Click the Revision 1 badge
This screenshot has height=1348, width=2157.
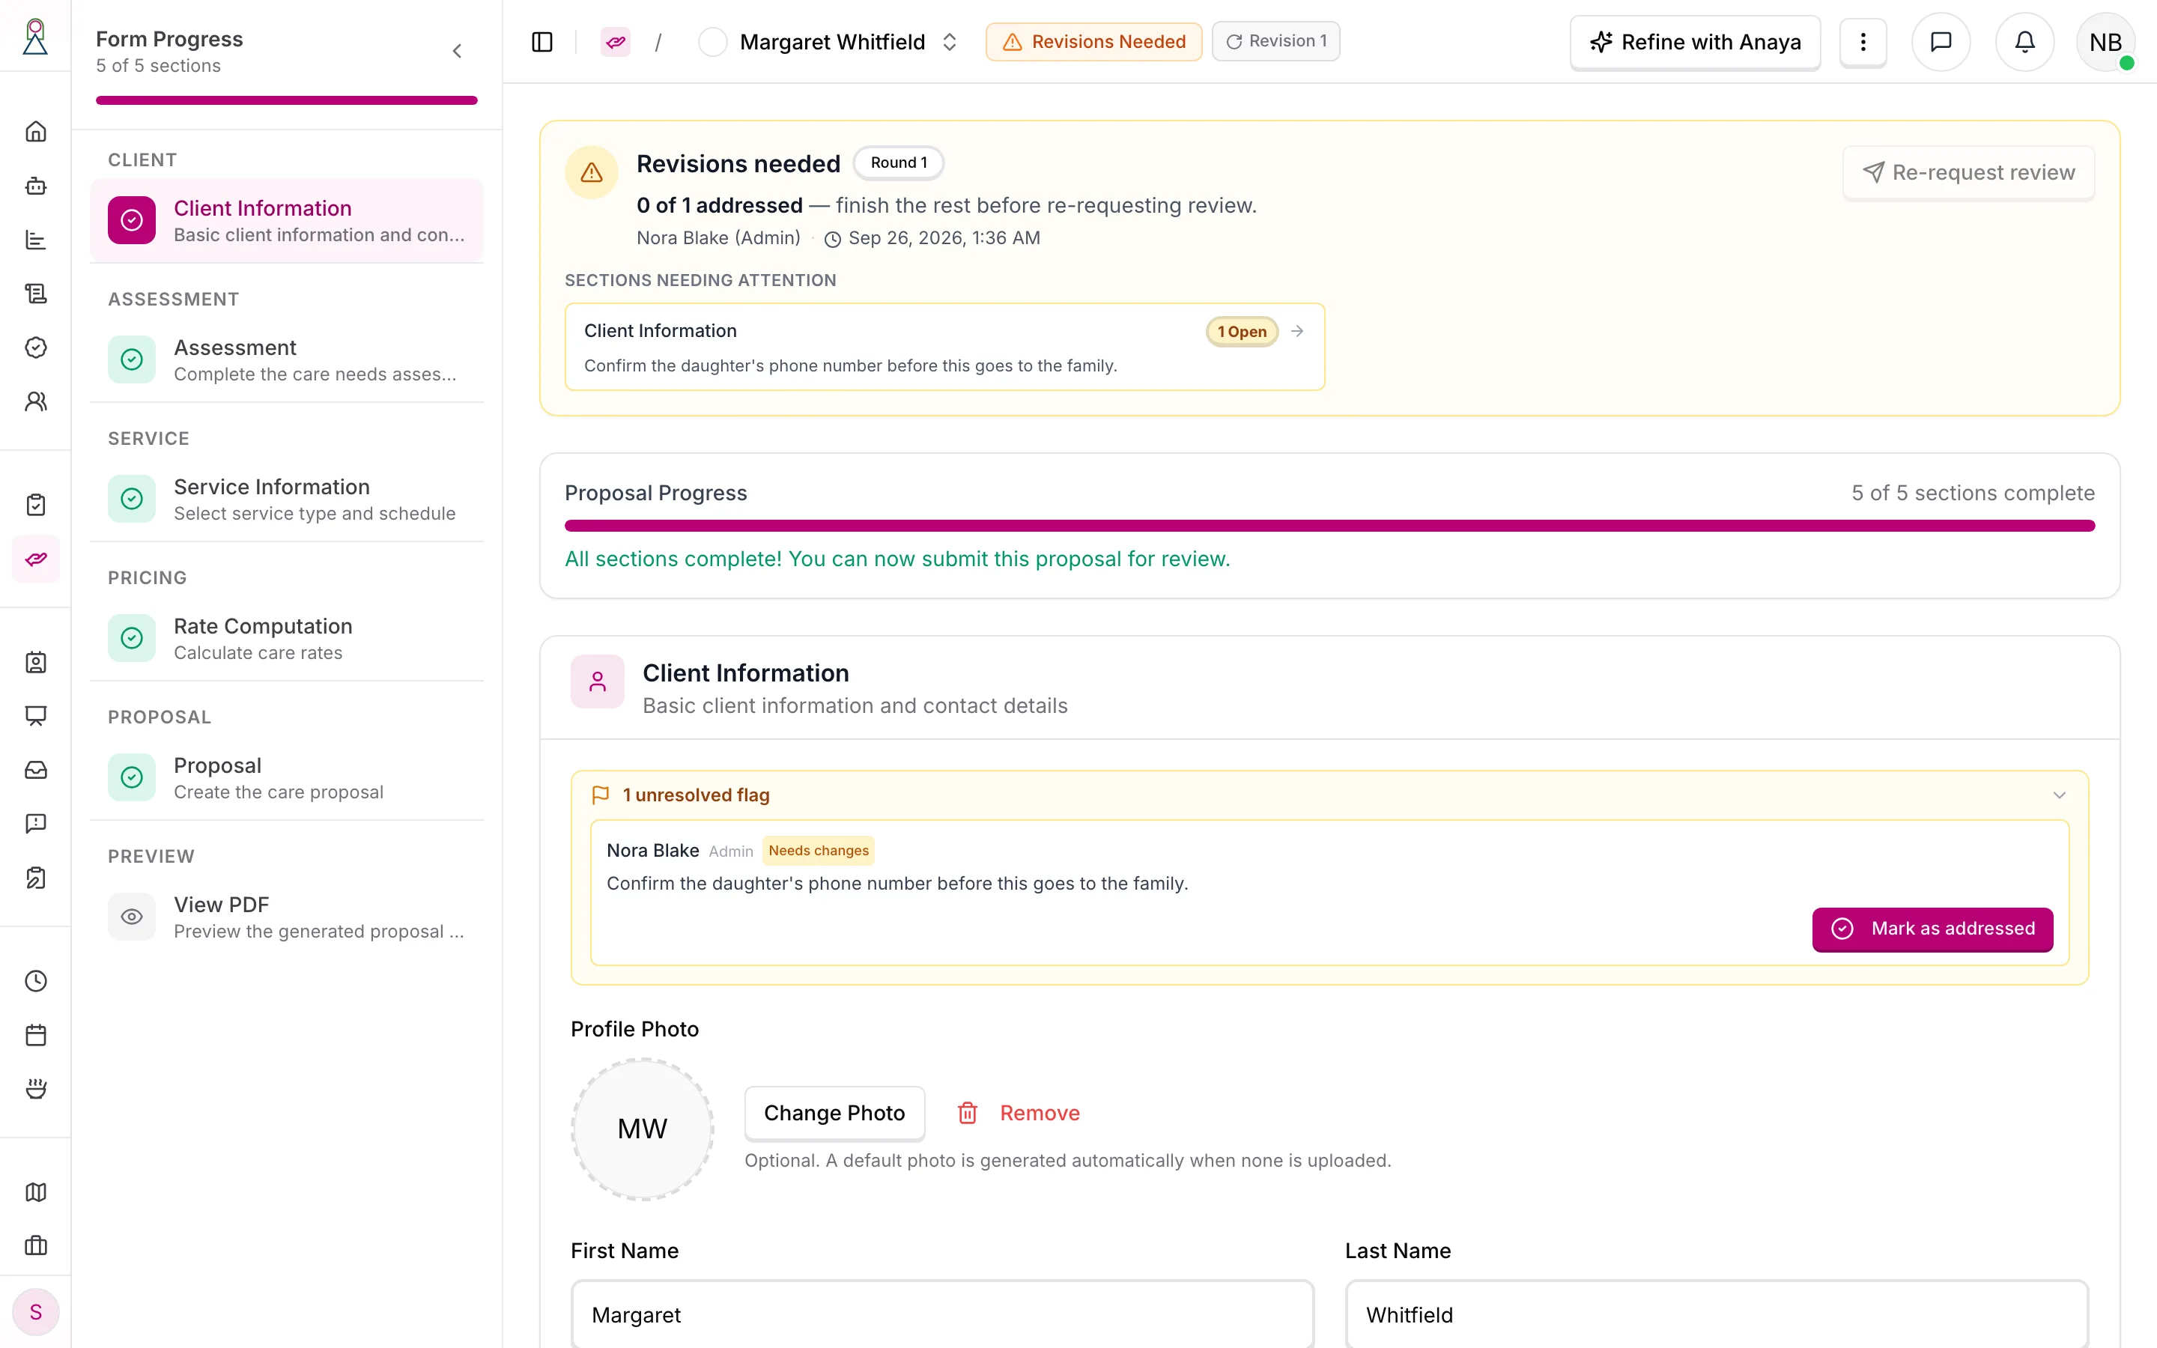(1275, 41)
